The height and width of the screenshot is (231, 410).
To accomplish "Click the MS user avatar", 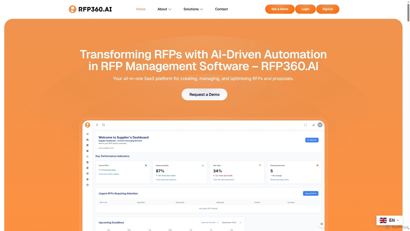I will pyautogui.click(x=320, y=125).
